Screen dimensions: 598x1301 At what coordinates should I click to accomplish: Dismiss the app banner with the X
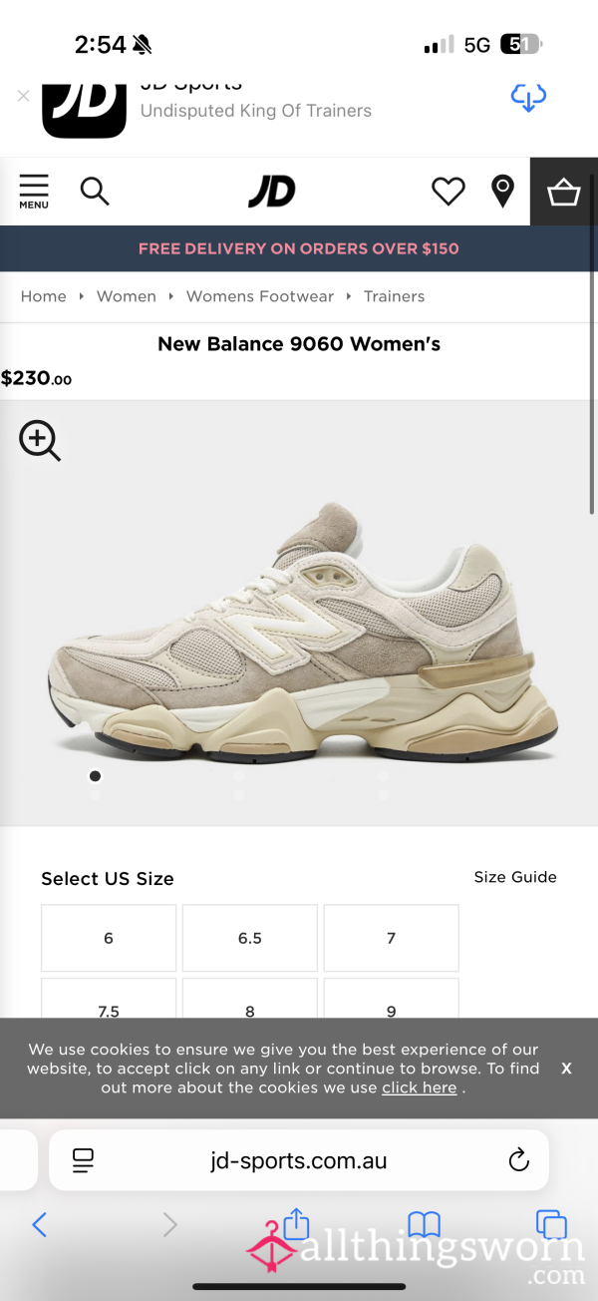(x=24, y=96)
